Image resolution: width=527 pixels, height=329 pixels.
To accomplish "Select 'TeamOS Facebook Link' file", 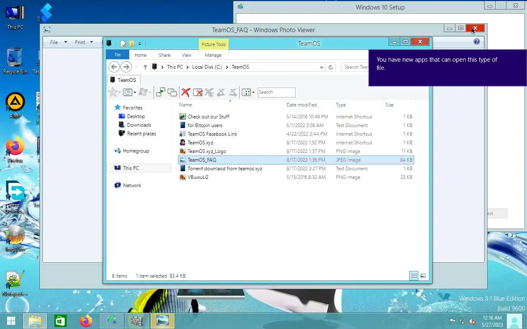I will pos(296,134).
